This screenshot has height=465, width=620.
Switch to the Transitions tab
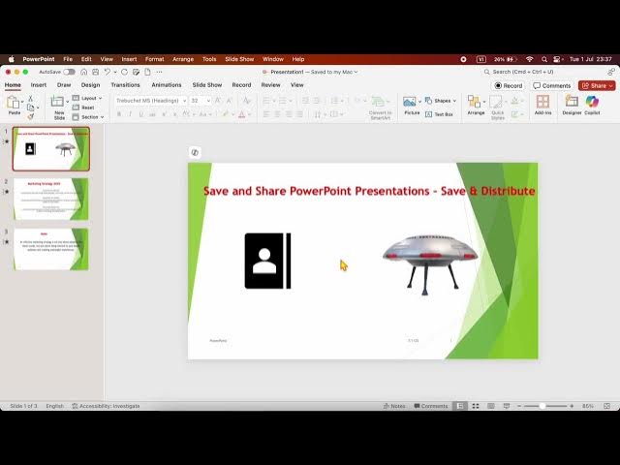(x=125, y=85)
